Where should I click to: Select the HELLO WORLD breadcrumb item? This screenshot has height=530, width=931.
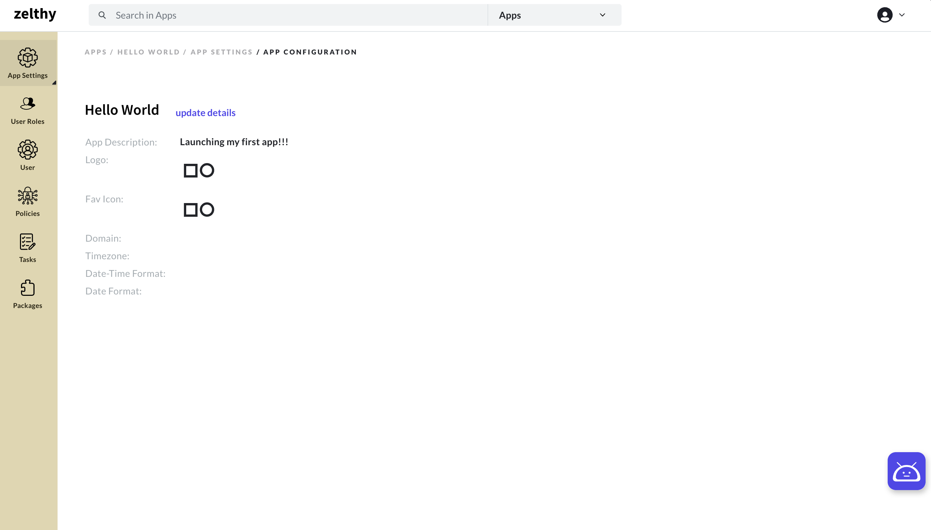point(148,52)
